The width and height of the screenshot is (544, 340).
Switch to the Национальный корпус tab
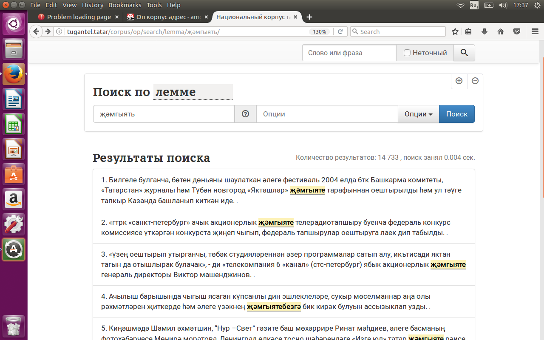pos(251,17)
